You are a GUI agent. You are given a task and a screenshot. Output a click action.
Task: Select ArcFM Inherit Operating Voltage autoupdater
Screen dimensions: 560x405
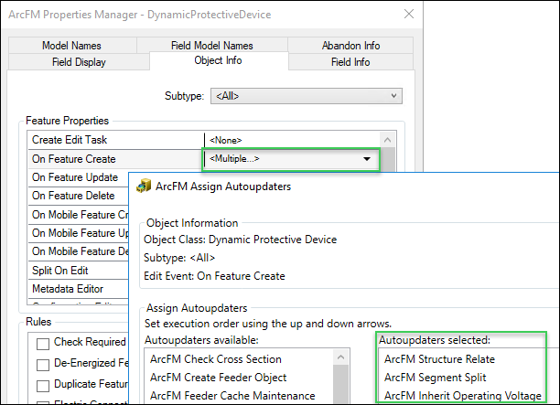tap(463, 396)
